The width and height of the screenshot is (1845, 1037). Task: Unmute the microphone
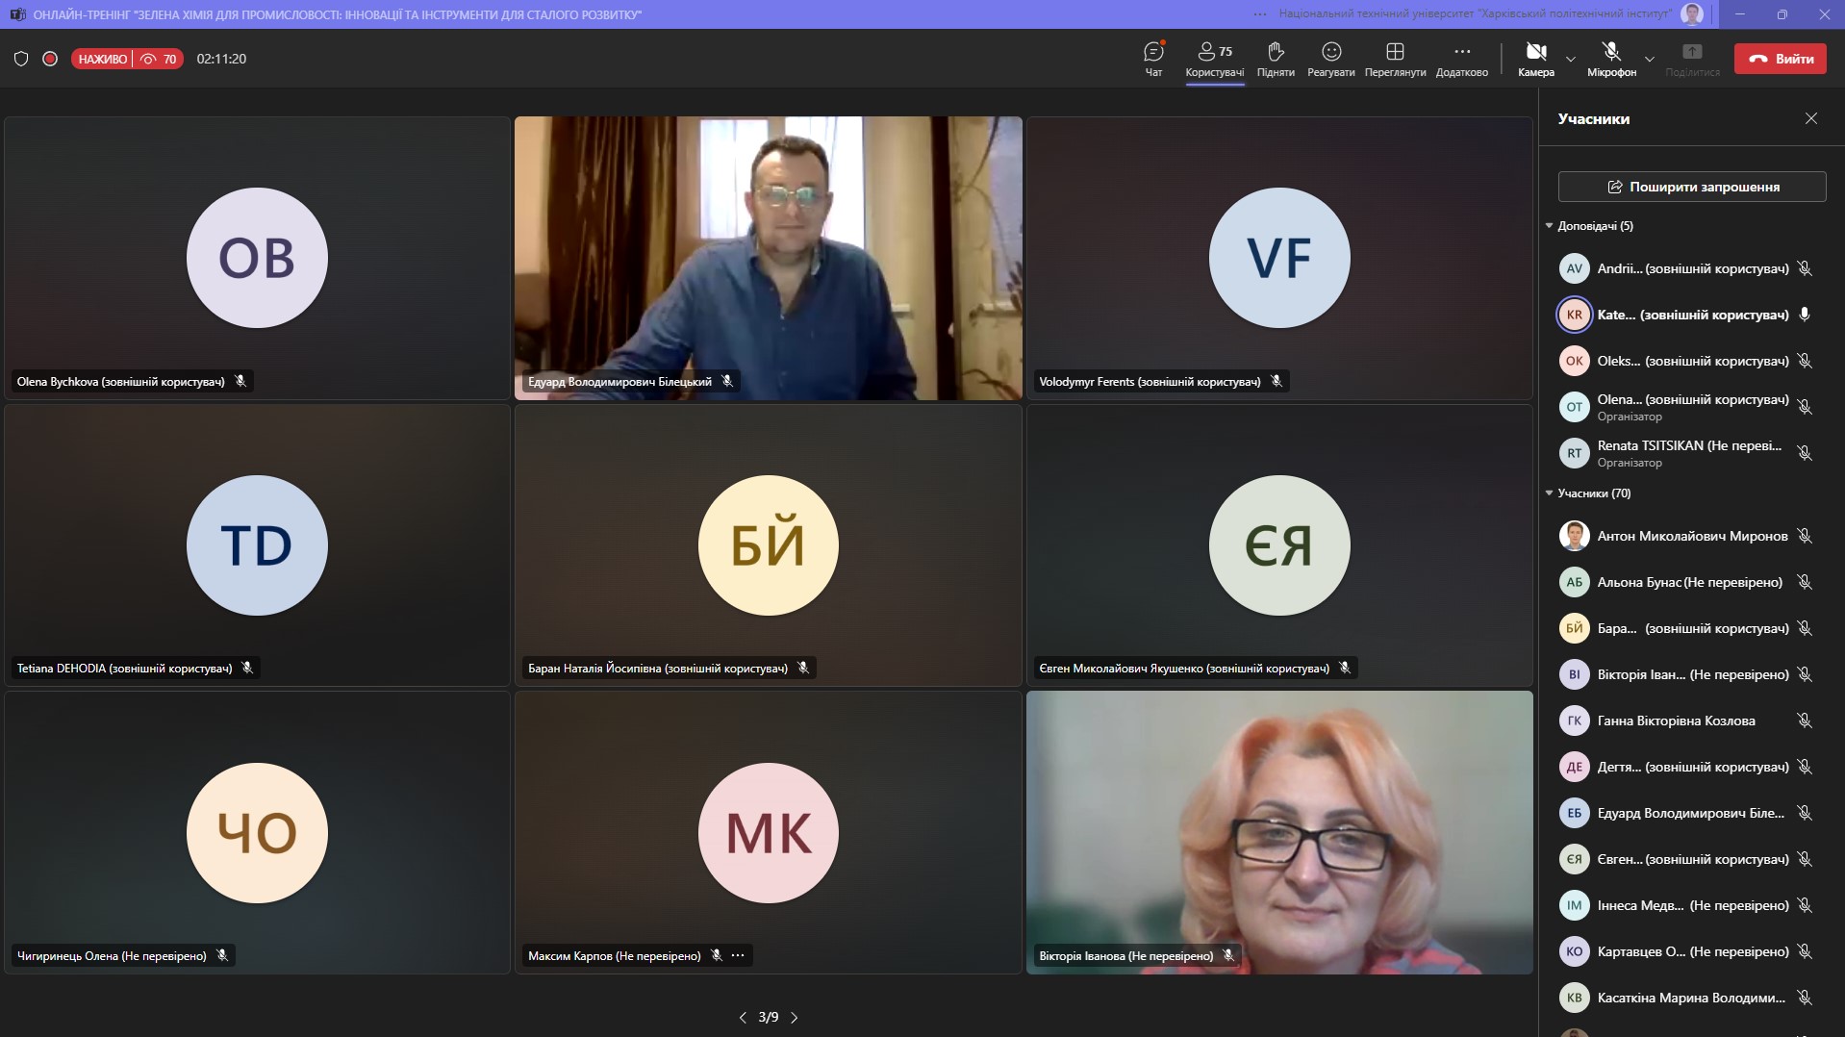point(1611,59)
